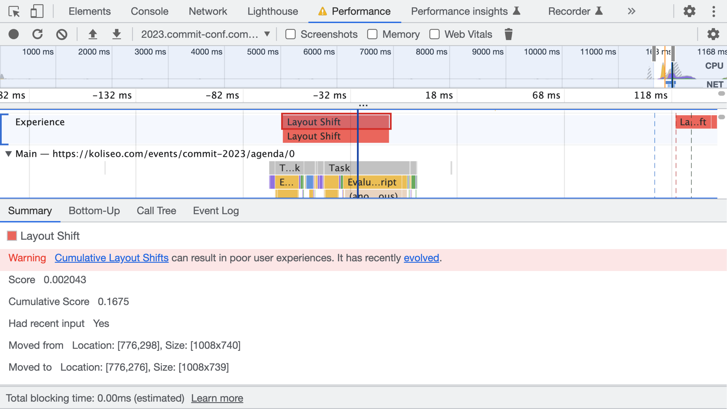Enable the Memory checkbox

(x=372, y=34)
